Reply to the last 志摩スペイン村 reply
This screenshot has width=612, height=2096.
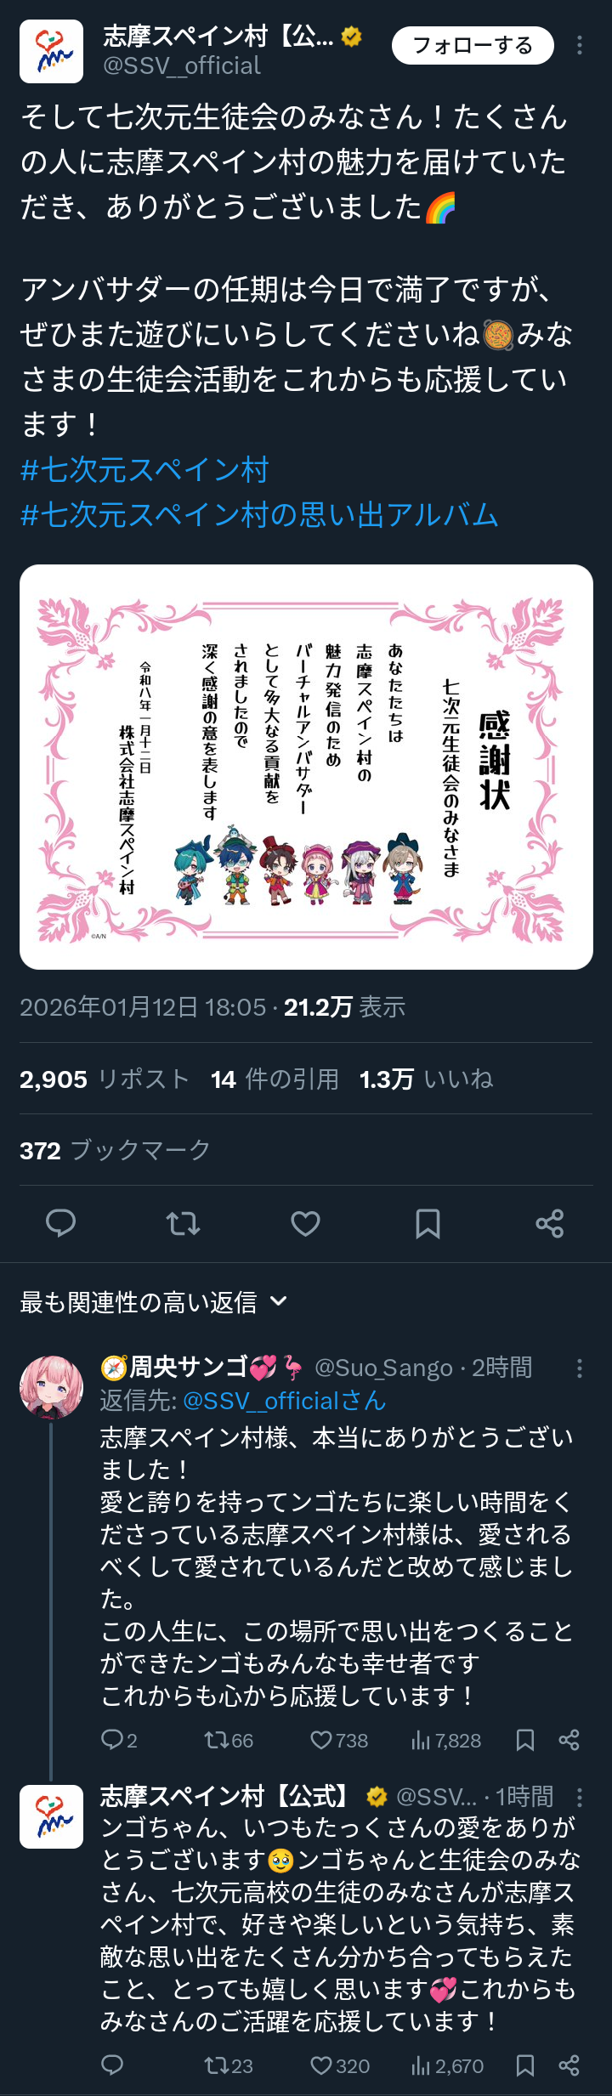click(112, 2065)
